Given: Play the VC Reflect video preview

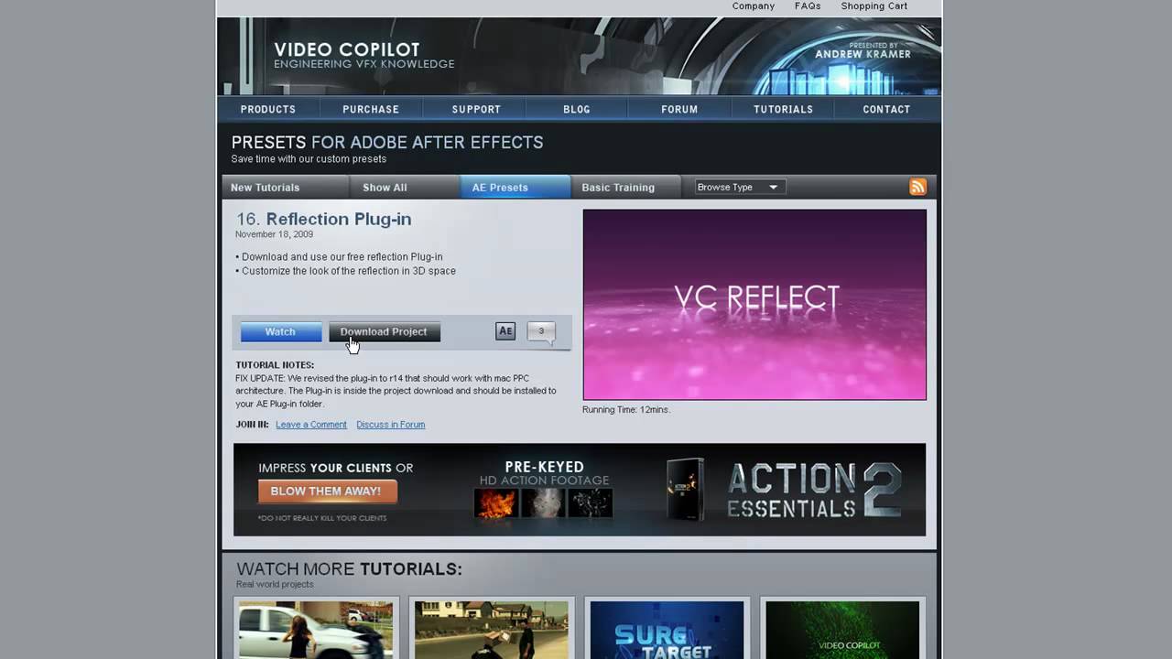Looking at the screenshot, I should [754, 305].
